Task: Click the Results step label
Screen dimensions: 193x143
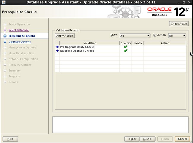Action: click(13, 82)
